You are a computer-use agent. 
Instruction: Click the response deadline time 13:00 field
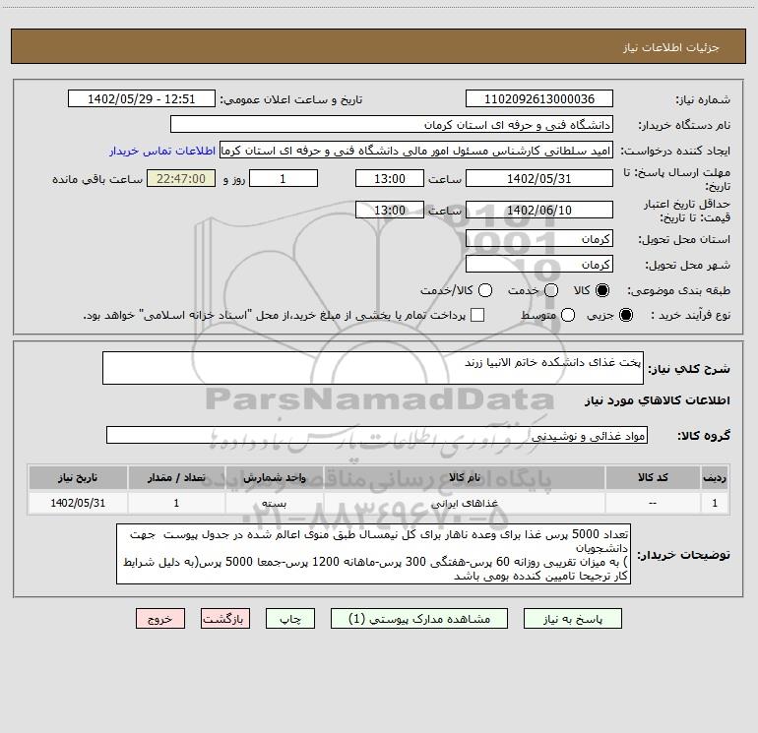click(390, 178)
